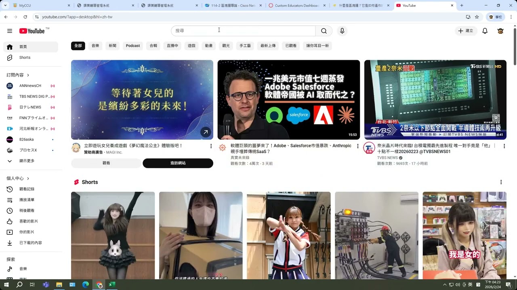Select the 直播中 filter chip

pyautogui.click(x=172, y=46)
